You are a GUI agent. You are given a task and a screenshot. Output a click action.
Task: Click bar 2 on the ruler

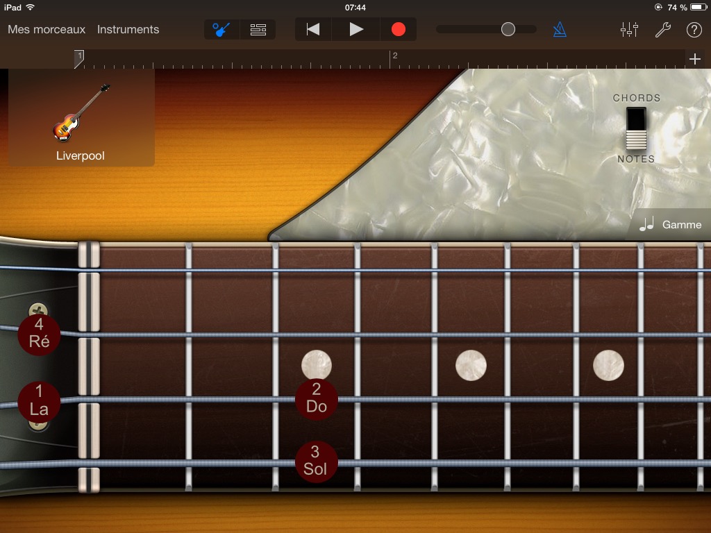coord(395,56)
